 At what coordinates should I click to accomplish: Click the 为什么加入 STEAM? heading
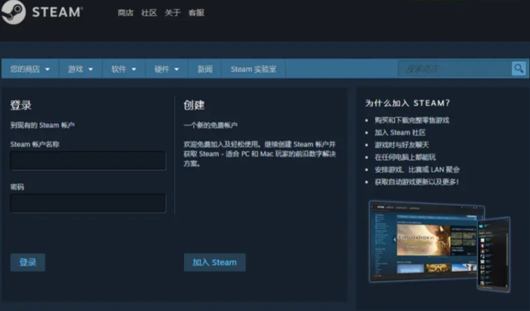(407, 103)
